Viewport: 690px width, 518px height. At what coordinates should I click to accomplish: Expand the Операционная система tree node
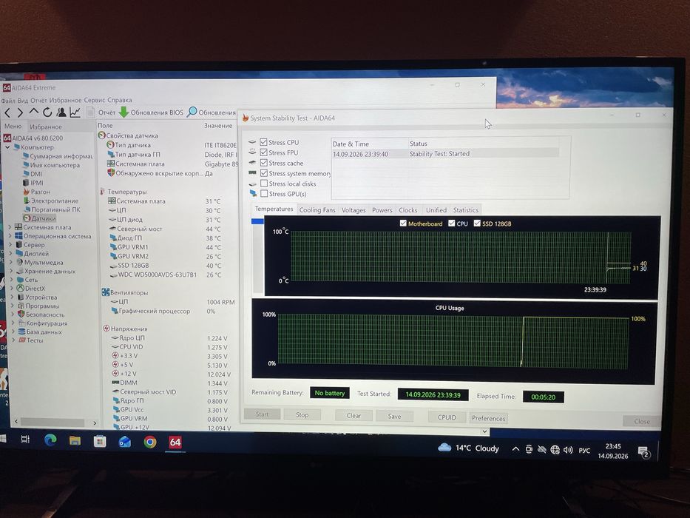[10, 236]
